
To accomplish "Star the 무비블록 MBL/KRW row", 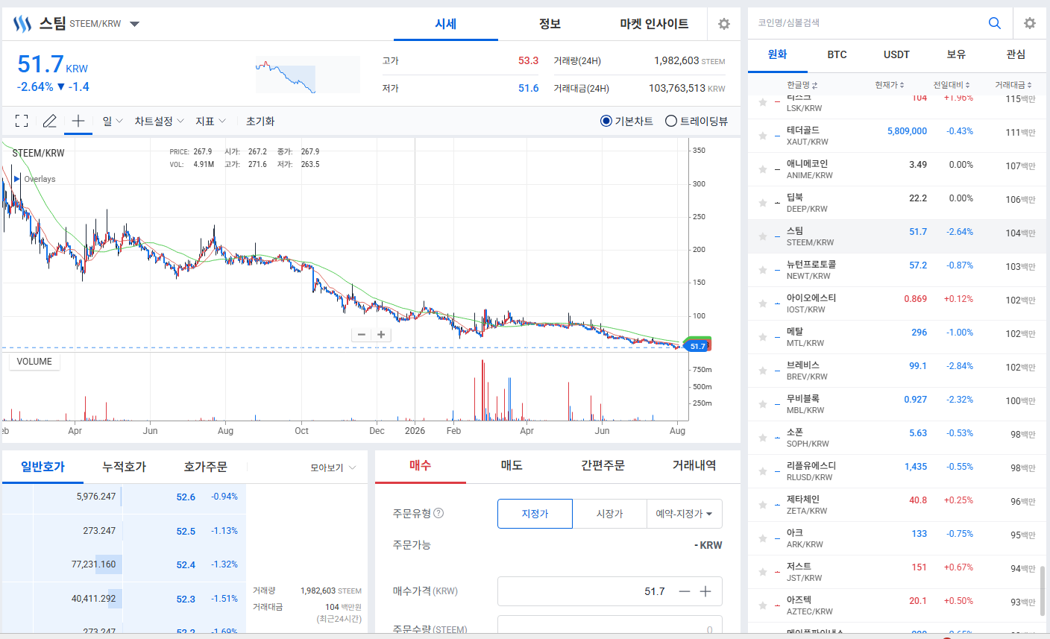I will pos(763,404).
